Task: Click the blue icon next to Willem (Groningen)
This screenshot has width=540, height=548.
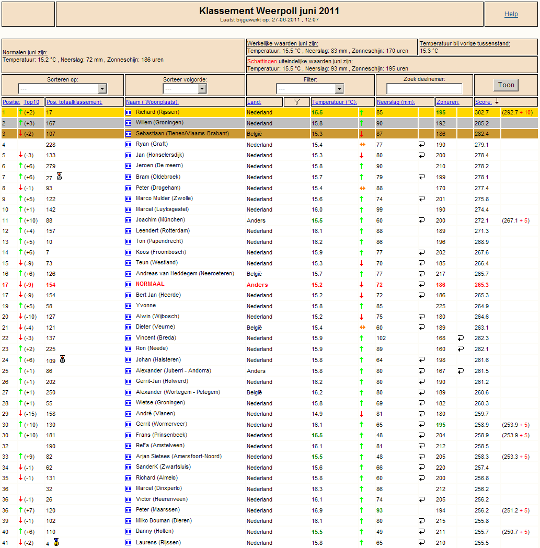Action: coord(129,123)
